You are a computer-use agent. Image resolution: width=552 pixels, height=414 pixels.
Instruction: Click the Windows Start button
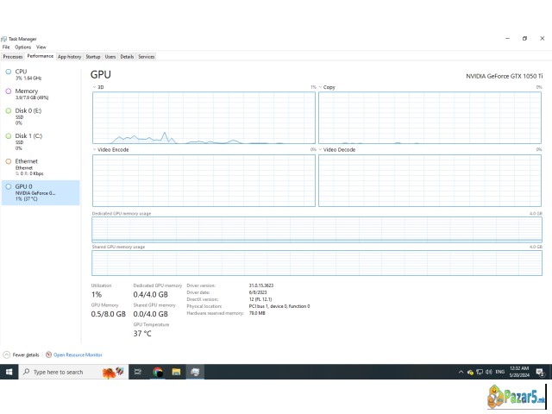9,372
